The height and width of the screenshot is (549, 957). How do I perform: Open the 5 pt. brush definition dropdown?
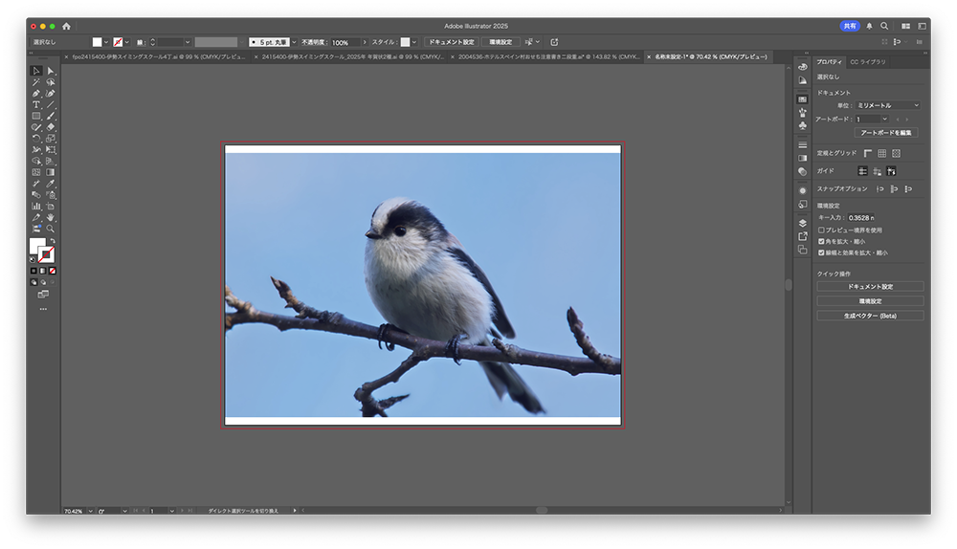click(x=294, y=42)
